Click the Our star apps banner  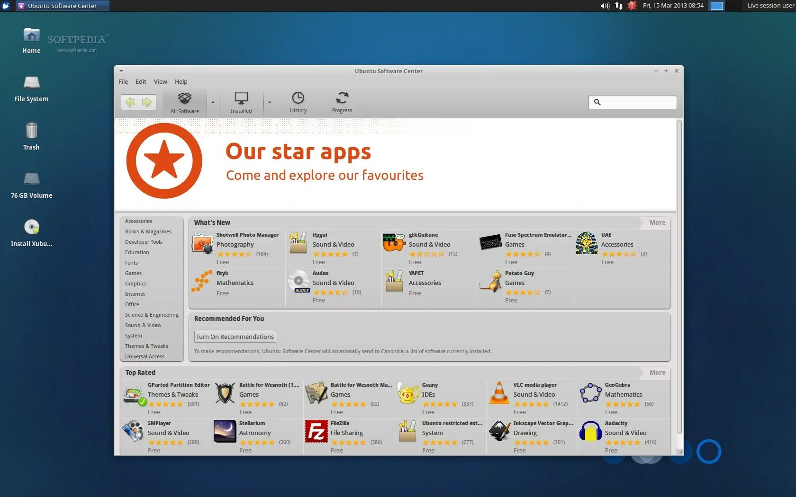[395, 165]
